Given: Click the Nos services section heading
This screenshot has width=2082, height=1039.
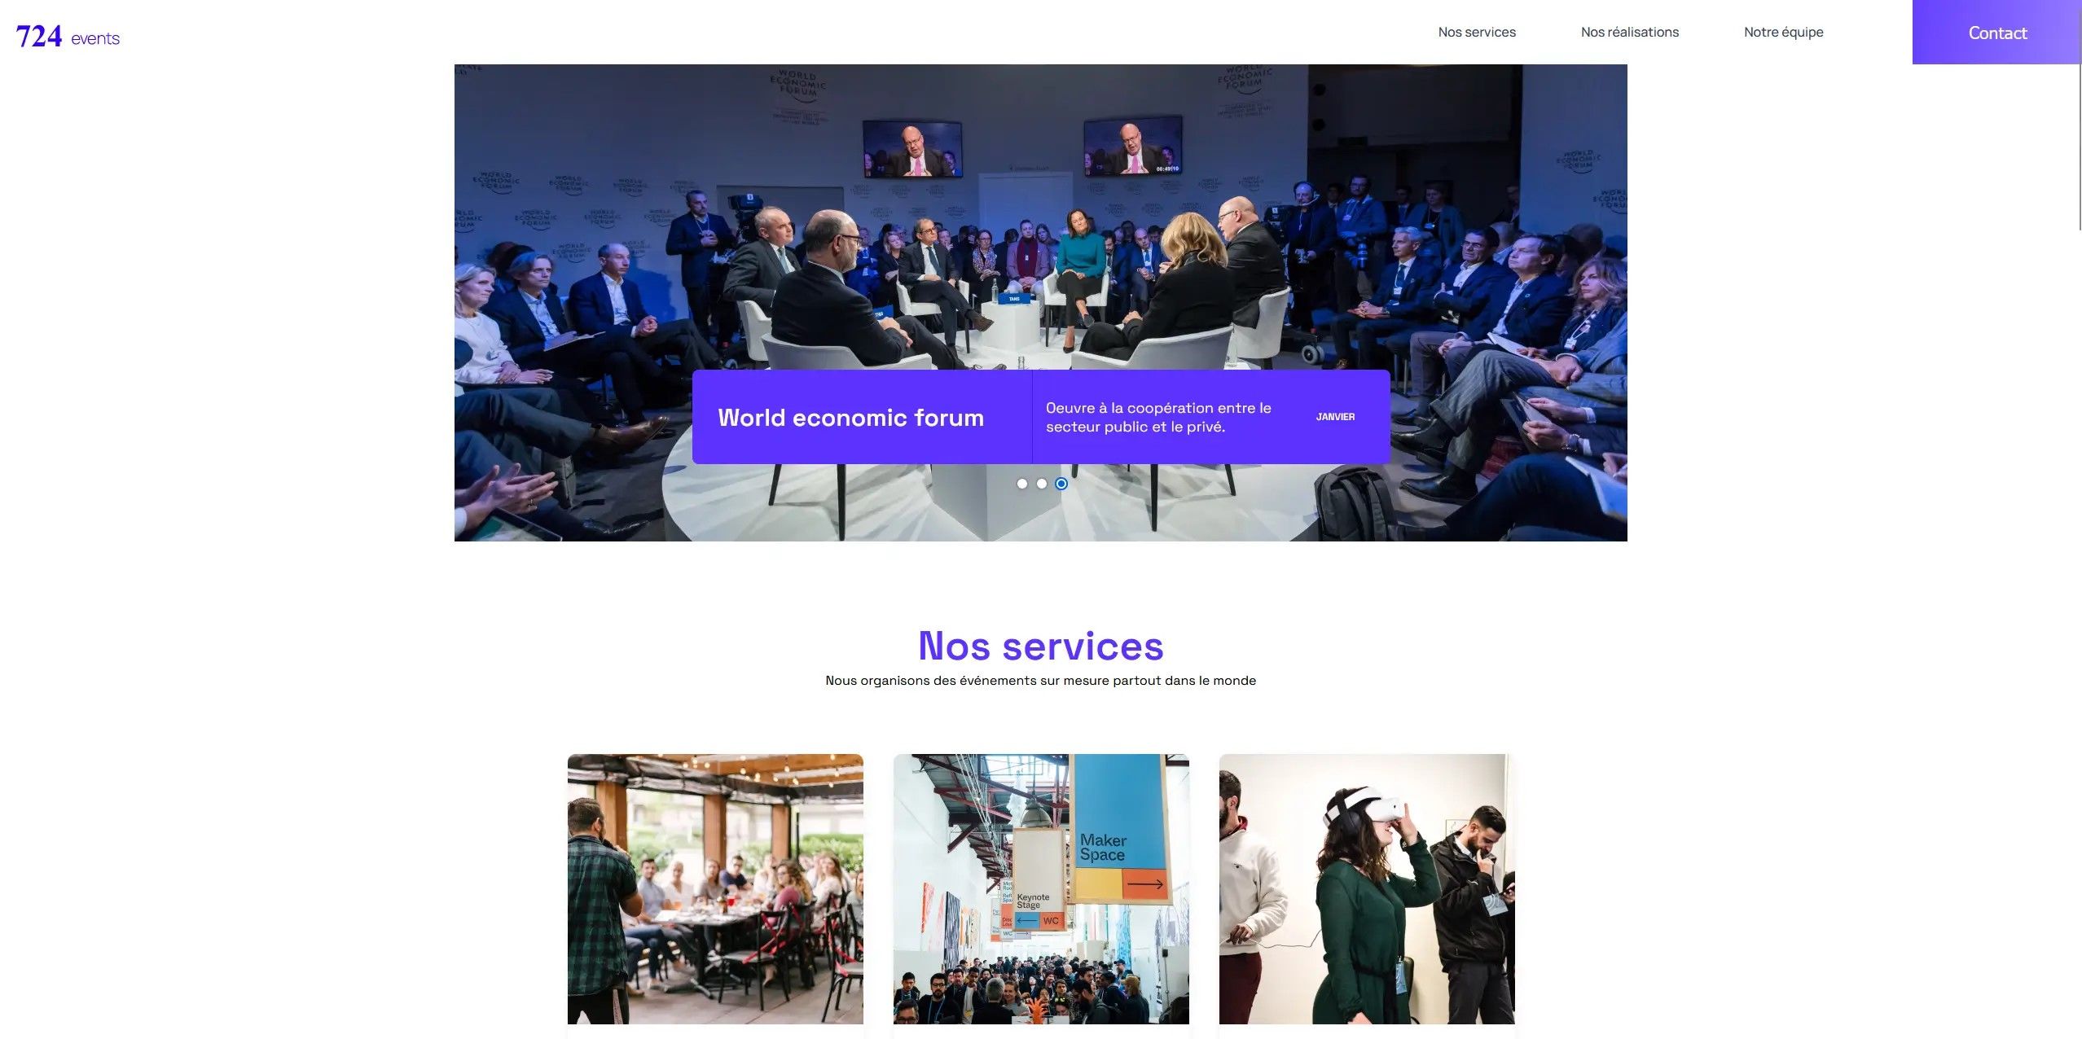Looking at the screenshot, I should [x=1041, y=646].
